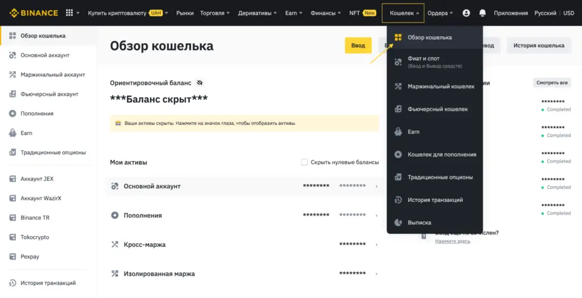582x298 pixels.
Task: Click the Смотреть все button
Action: pyautogui.click(x=551, y=83)
